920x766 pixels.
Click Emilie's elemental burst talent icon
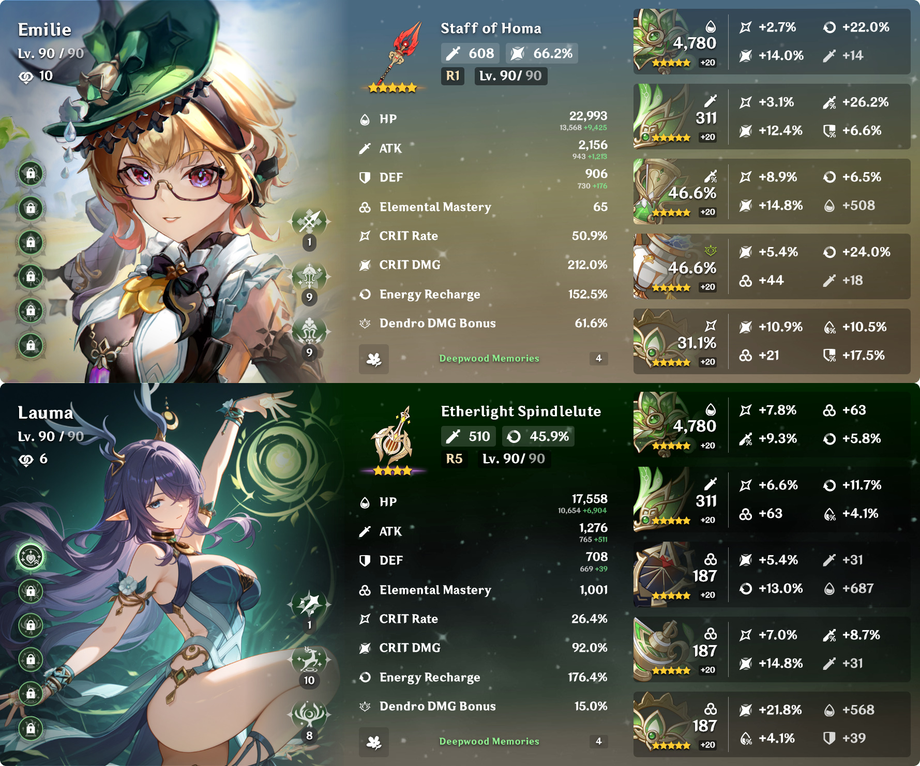309,332
